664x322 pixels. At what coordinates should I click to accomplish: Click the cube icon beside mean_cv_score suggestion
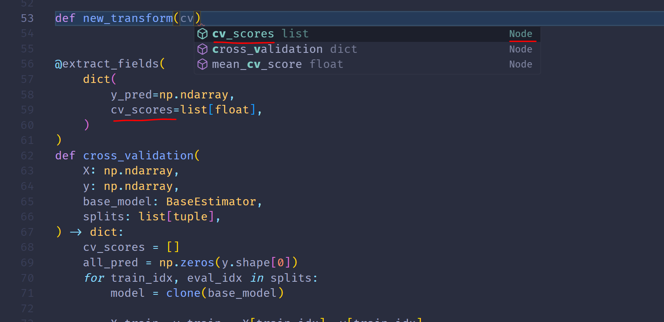[x=202, y=64]
